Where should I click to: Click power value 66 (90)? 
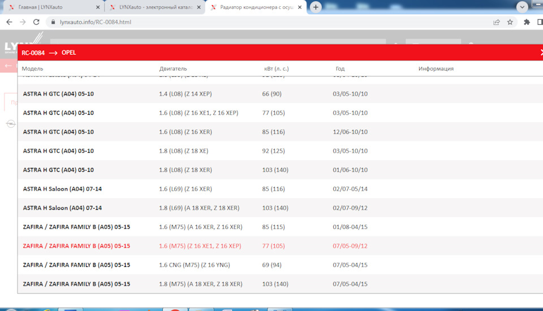pyautogui.click(x=272, y=94)
